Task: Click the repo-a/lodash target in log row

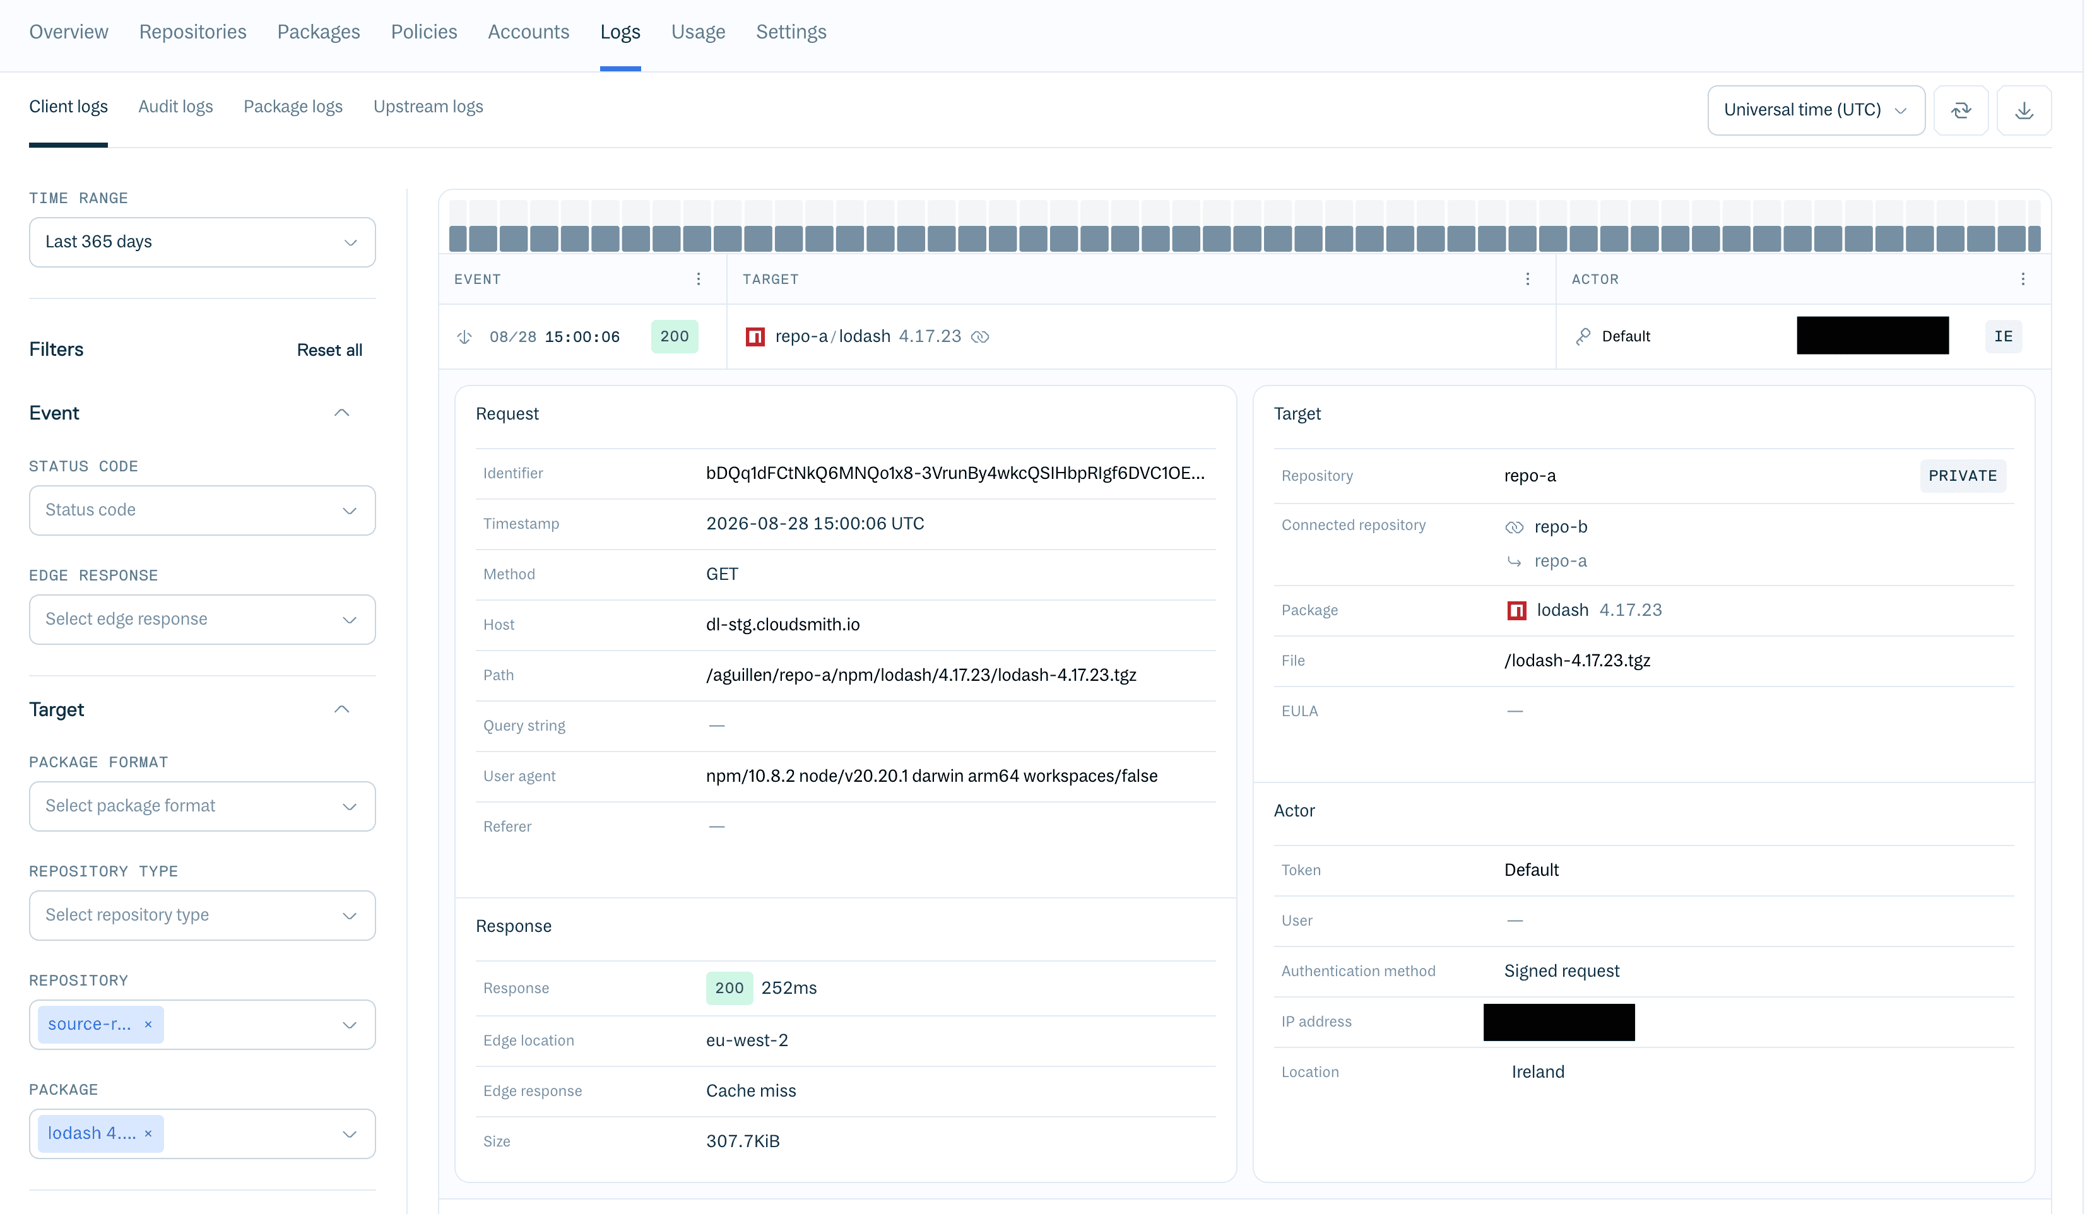Action: tap(832, 336)
